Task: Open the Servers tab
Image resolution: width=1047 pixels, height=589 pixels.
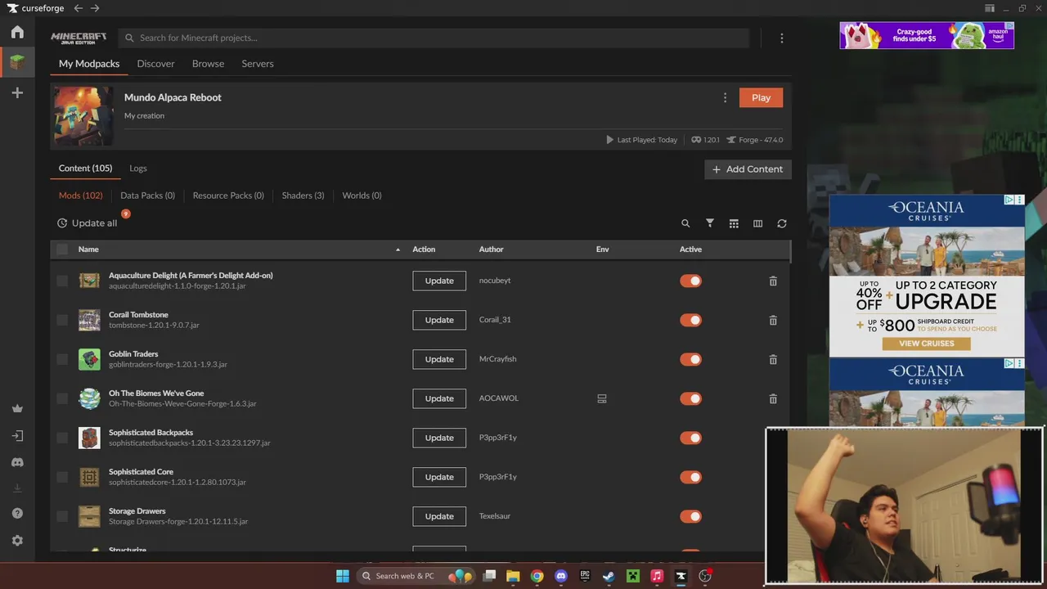Action: [258, 64]
